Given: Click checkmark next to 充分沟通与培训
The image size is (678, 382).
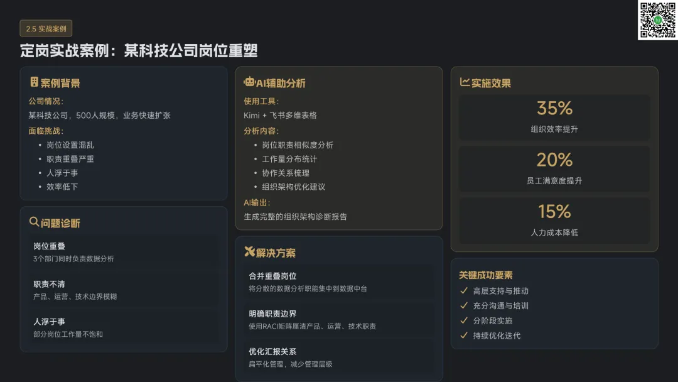Looking at the screenshot, I should (464, 306).
